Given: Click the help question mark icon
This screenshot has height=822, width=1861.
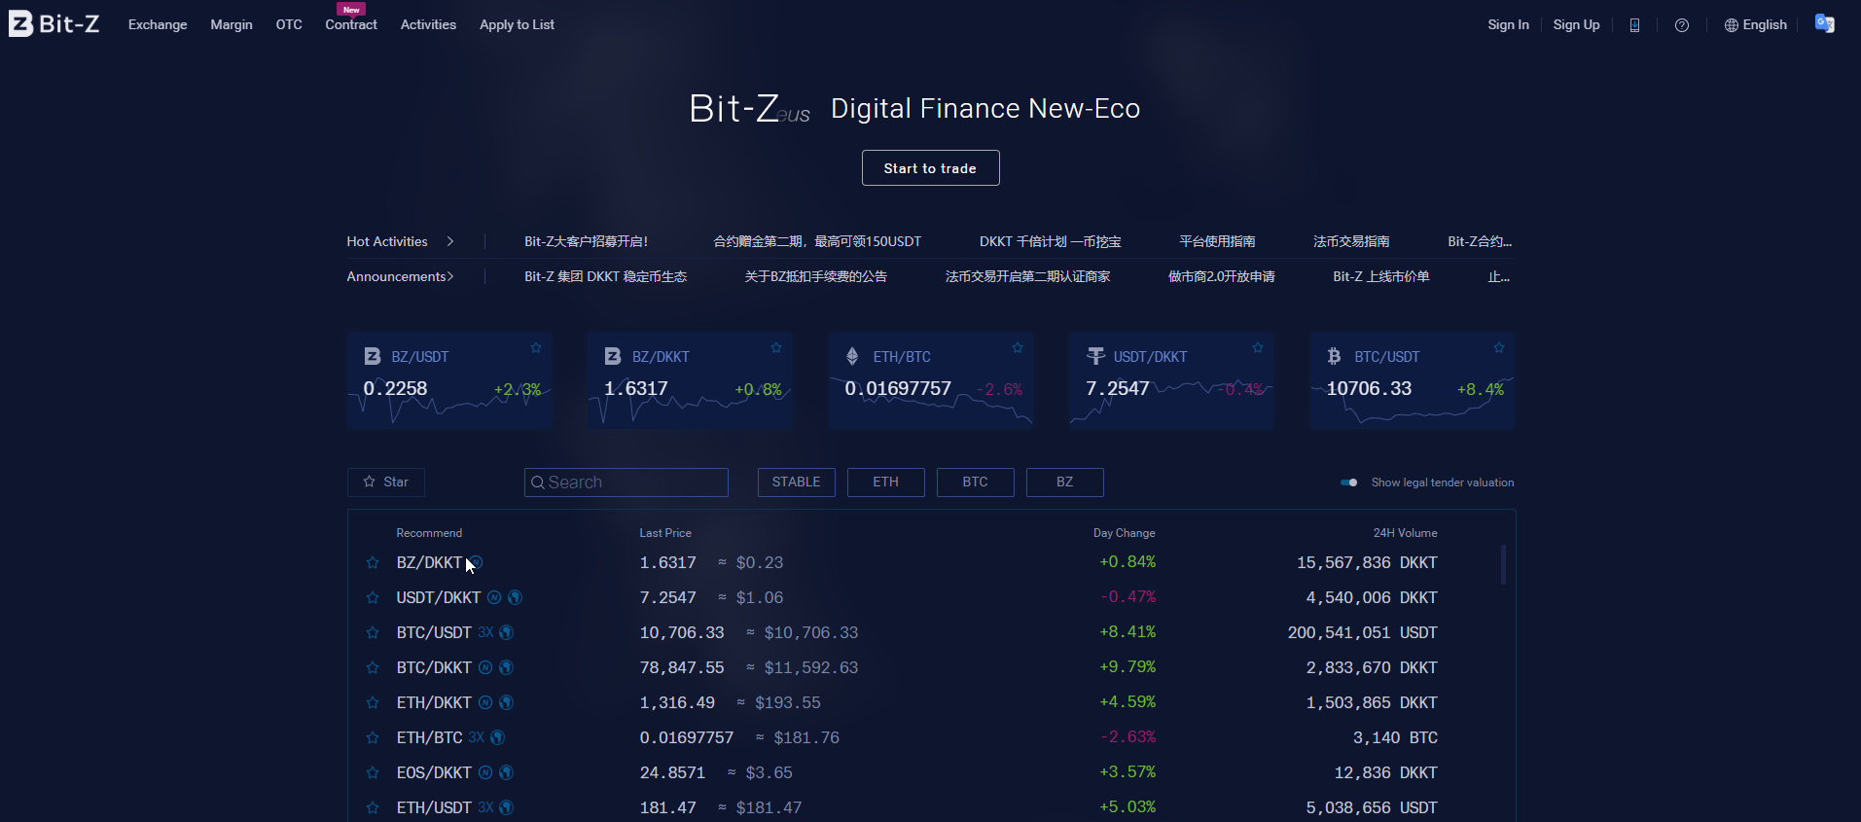Looking at the screenshot, I should click(x=1682, y=25).
